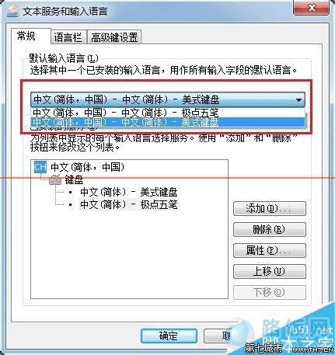This screenshot has width=335, height=355.
Task: Choose 美式键盘 highlighted dropdown option
Action: [x=168, y=123]
